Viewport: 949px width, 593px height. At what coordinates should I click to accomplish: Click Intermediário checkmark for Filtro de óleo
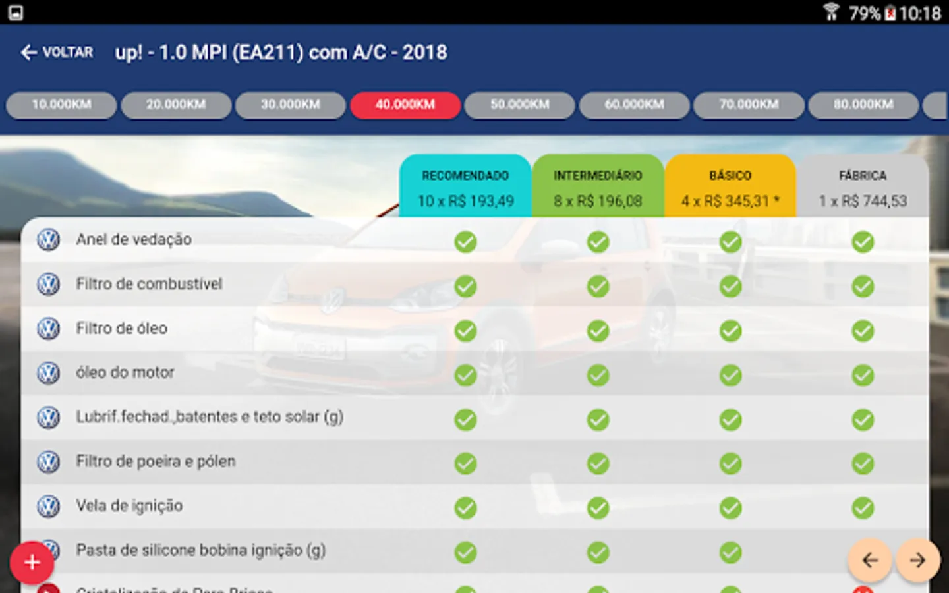598,331
